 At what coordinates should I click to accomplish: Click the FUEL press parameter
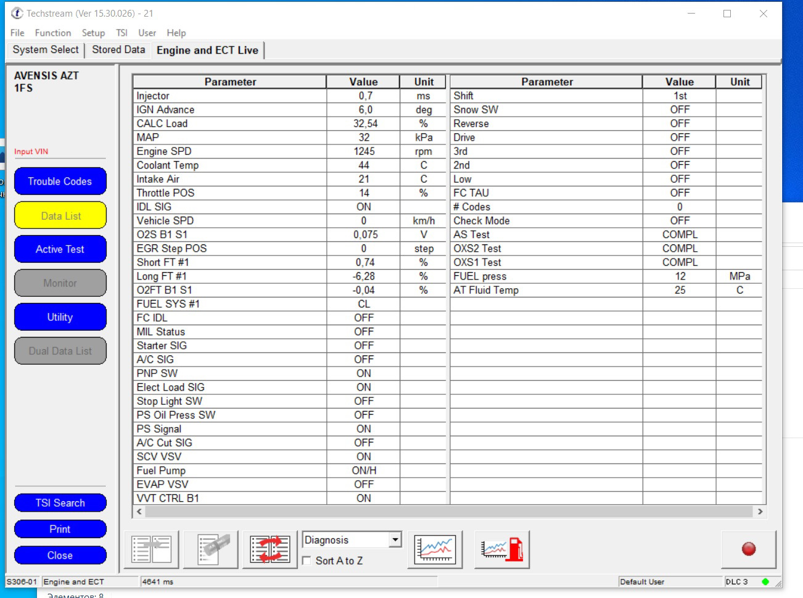point(480,276)
